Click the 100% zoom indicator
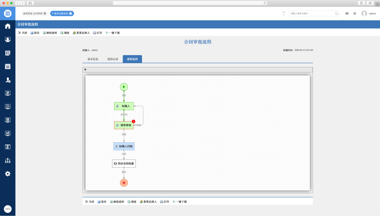 pyautogui.click(x=8, y=209)
